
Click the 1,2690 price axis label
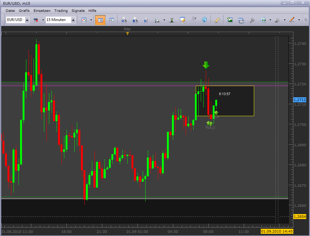(300, 145)
